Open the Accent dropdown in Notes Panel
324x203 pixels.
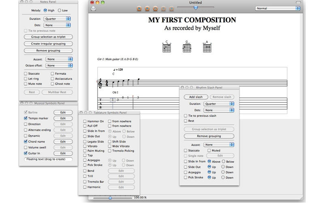pos(59,59)
